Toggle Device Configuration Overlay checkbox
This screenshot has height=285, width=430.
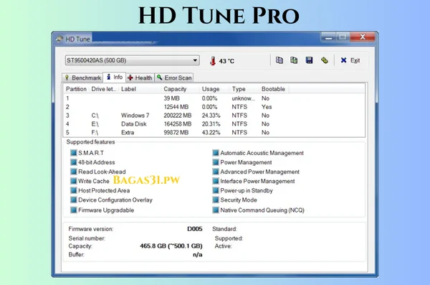(74, 200)
